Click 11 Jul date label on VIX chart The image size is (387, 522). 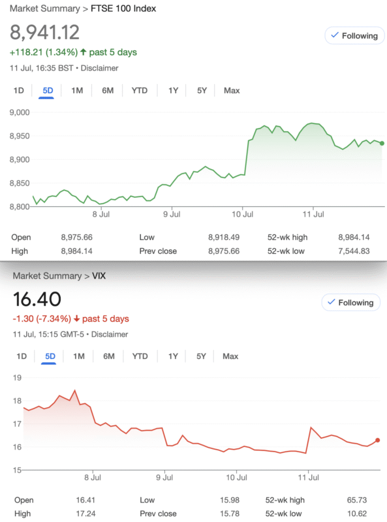pos(309,478)
